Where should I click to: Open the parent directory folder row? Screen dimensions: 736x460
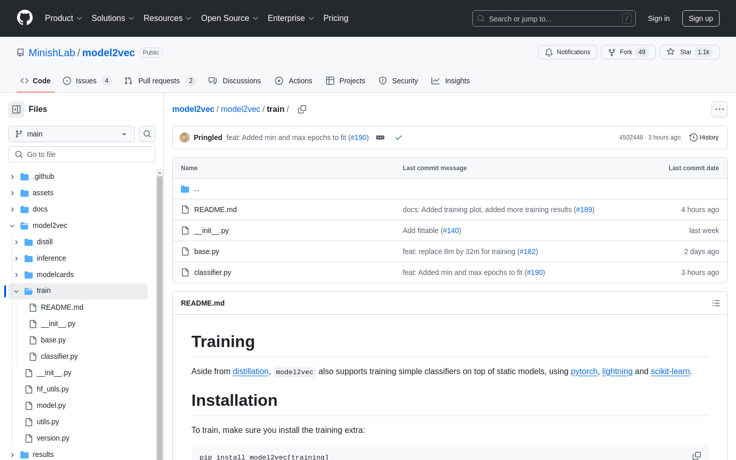450,189
